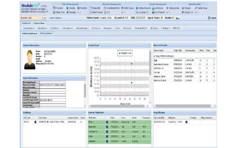Click the info icon beside Ibuprofen medication
The height and width of the screenshot is (148, 237).
[x=107, y=127]
